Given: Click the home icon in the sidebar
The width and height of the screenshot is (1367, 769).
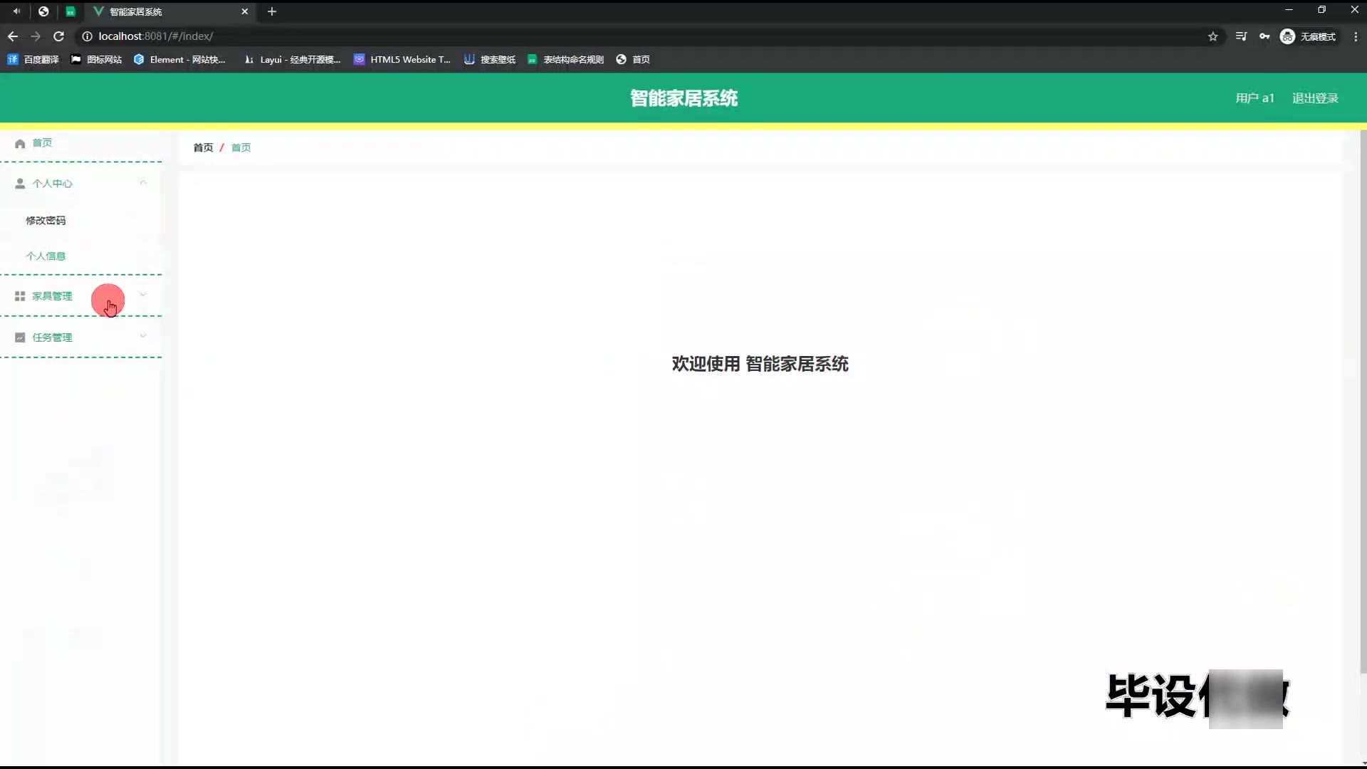Looking at the screenshot, I should click(20, 143).
